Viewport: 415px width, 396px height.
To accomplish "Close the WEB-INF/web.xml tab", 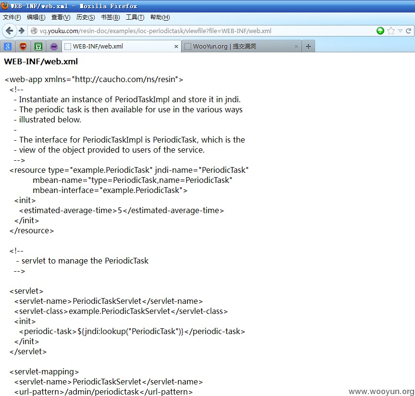I will coord(176,47).
